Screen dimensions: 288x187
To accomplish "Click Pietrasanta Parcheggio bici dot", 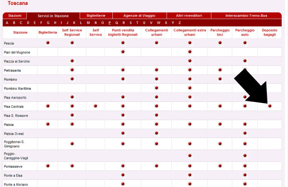I will (220, 70).
